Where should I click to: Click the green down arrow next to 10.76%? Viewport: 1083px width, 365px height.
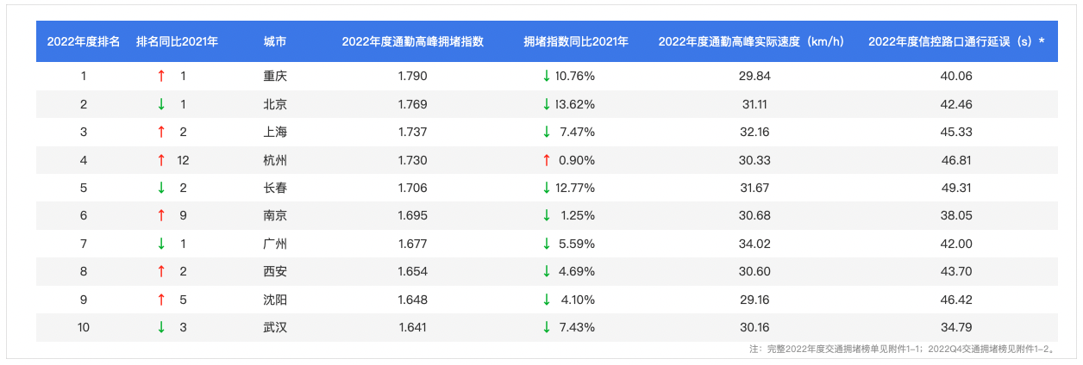click(546, 76)
